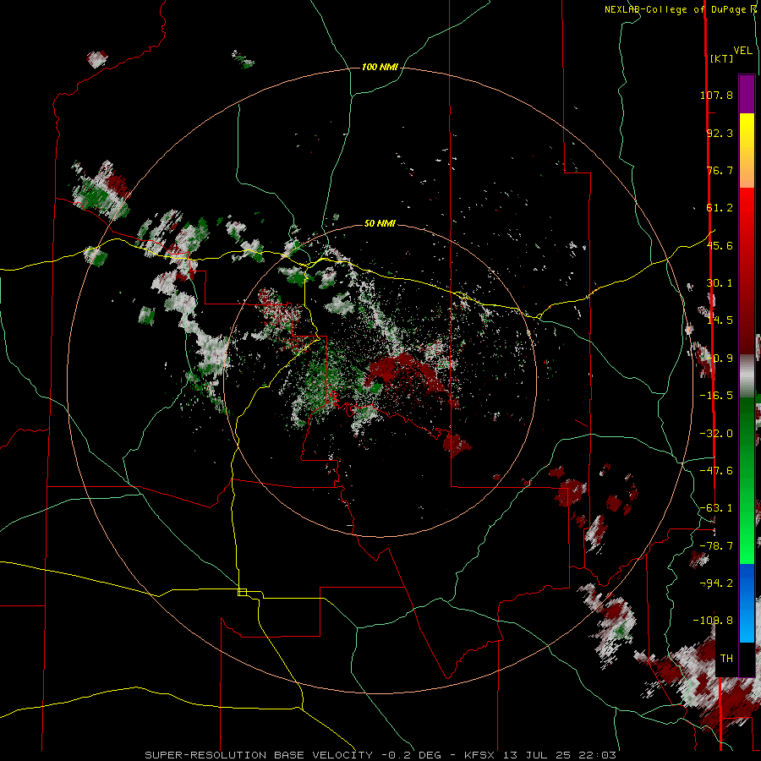
Task: Click the -32.0 value on velocity scale
Action: 716,434
